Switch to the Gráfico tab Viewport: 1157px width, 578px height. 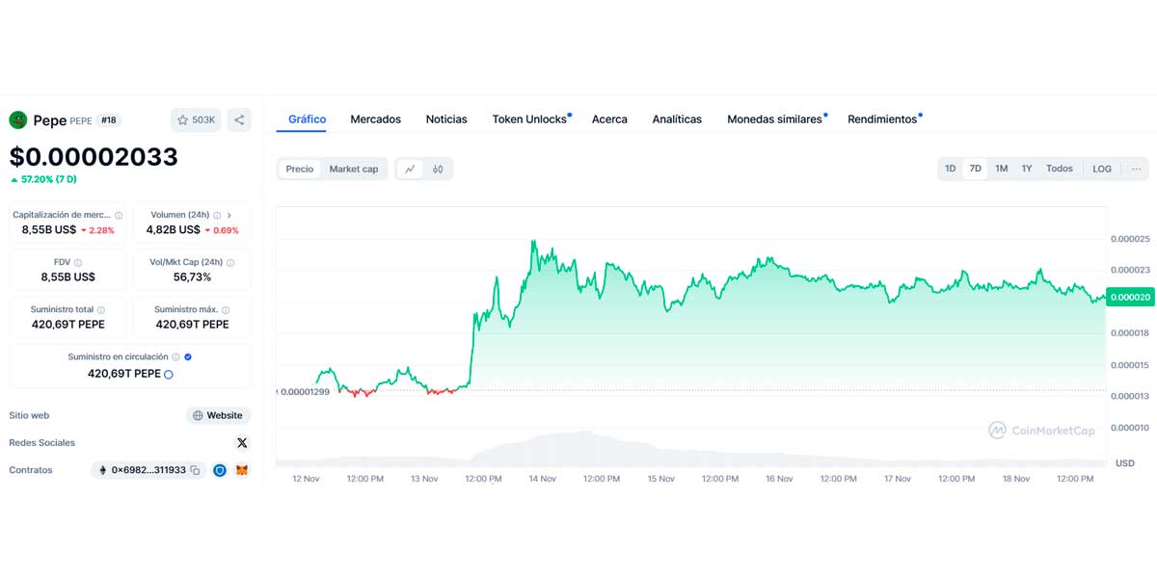(x=307, y=119)
